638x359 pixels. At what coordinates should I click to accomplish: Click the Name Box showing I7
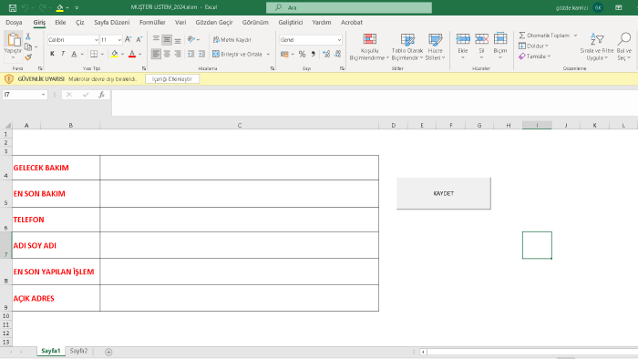25,95
